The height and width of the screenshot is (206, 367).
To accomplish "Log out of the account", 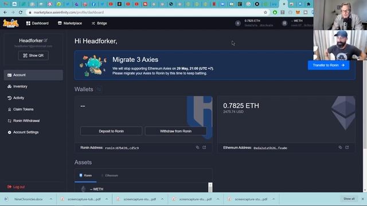I will coord(16,187).
